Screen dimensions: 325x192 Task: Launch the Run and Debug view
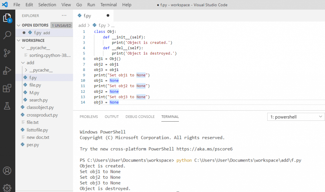pyautogui.click(x=7, y=70)
